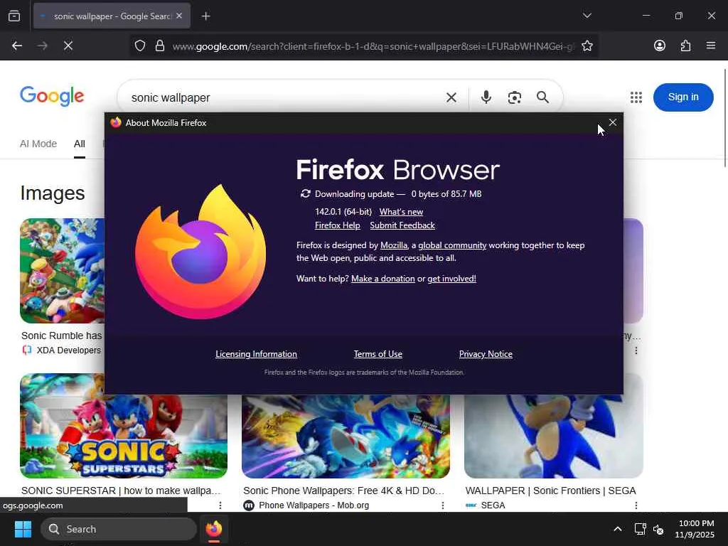This screenshot has height=546, width=728.
Task: Stop loading the page
Action: coord(68,45)
